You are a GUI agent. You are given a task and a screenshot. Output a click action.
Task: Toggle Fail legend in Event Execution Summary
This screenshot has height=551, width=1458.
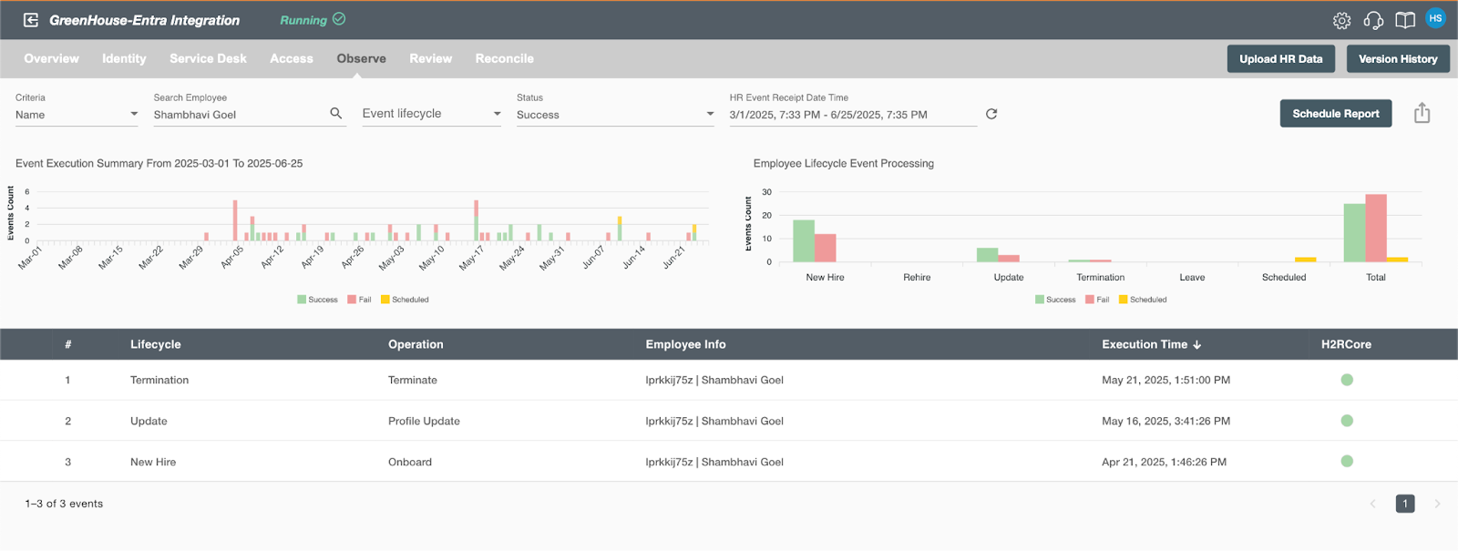359,300
